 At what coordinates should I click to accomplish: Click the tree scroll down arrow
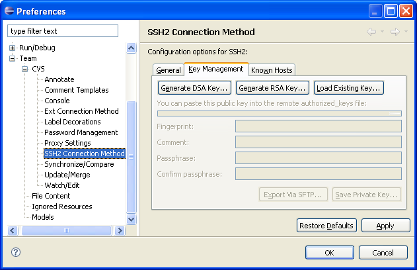point(131,220)
